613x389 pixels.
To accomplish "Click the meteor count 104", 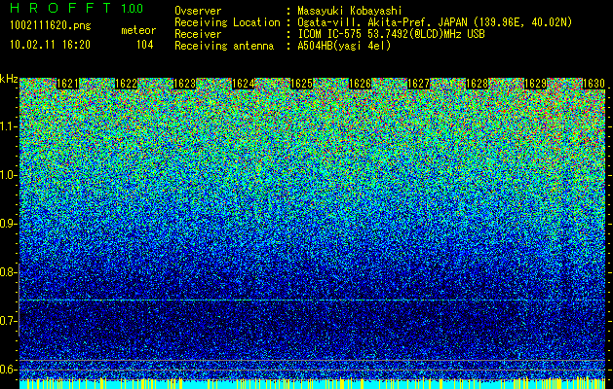I will click(x=144, y=45).
